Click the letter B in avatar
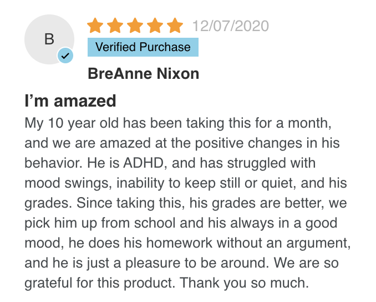The width and height of the screenshot is (376, 302). (x=49, y=39)
